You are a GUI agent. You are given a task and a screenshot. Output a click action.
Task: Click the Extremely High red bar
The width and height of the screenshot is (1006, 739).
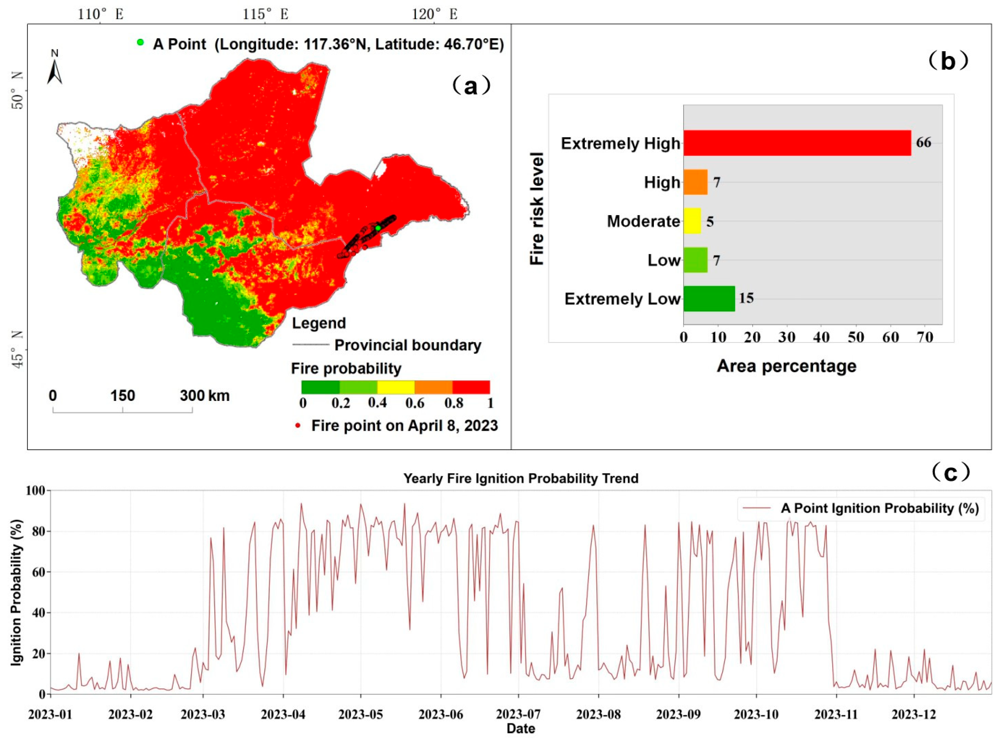[x=797, y=143]
